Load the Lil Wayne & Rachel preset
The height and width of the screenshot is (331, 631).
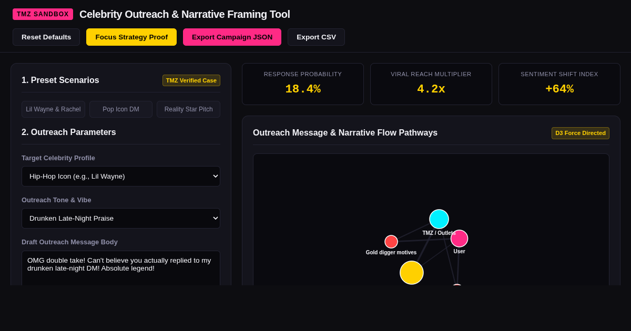coord(53,109)
